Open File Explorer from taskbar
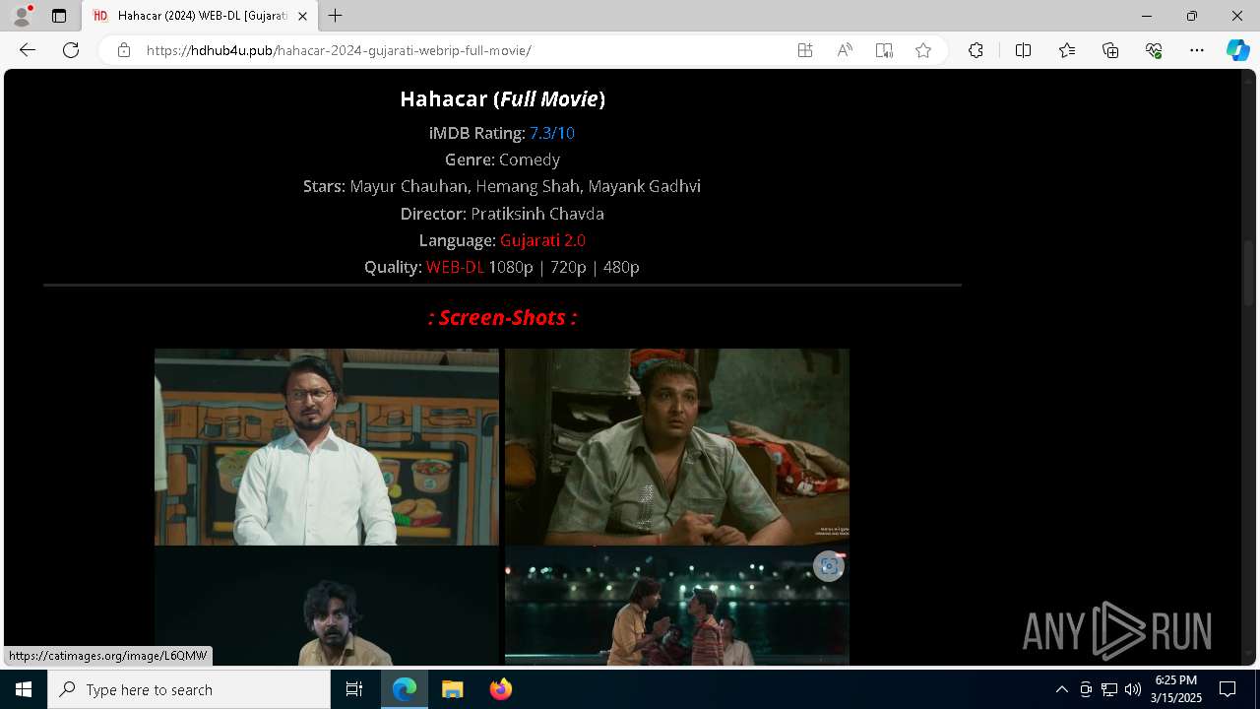1260x709 pixels. click(x=453, y=689)
